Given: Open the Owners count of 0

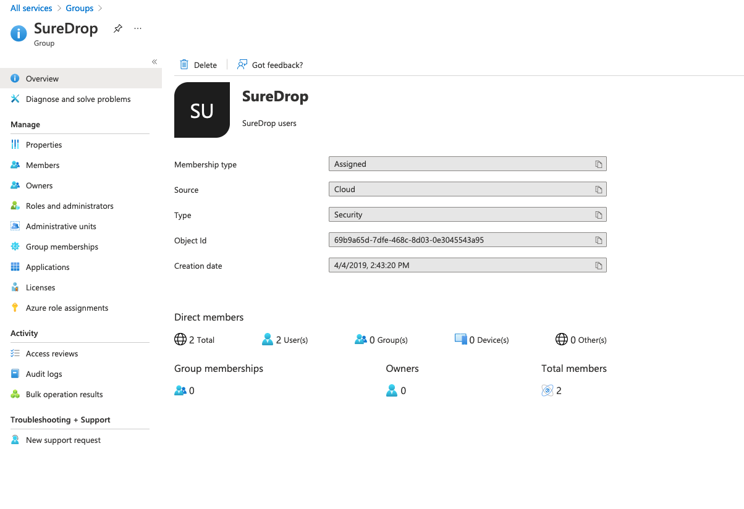Looking at the screenshot, I should click(396, 390).
